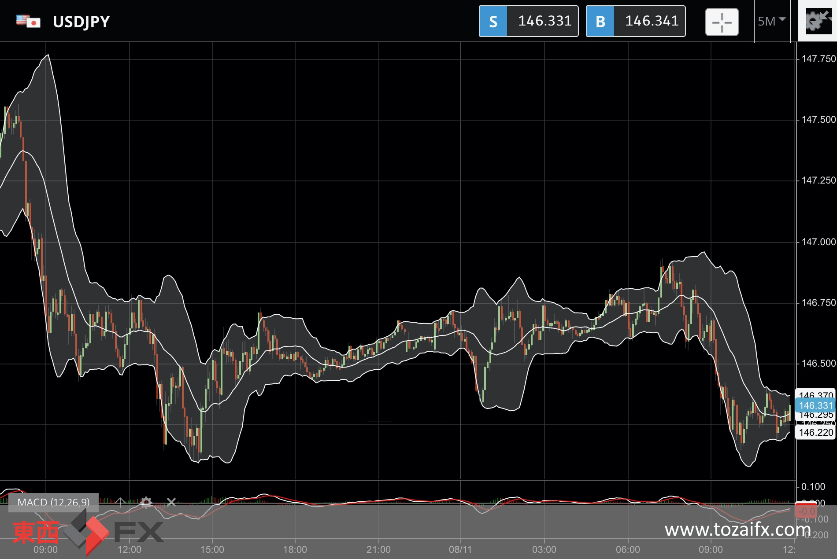
Task: Tap the buy price 146.341
Action: click(x=652, y=21)
